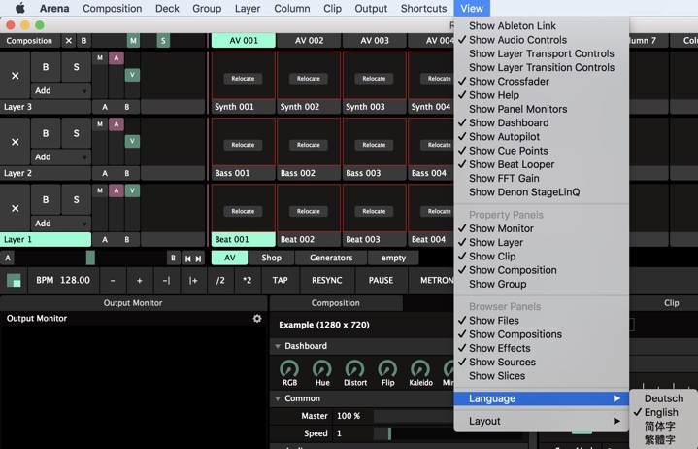Image resolution: width=698 pixels, height=449 pixels.
Task: Eject the Layer 3 clip with the X button
Action: click(15, 75)
